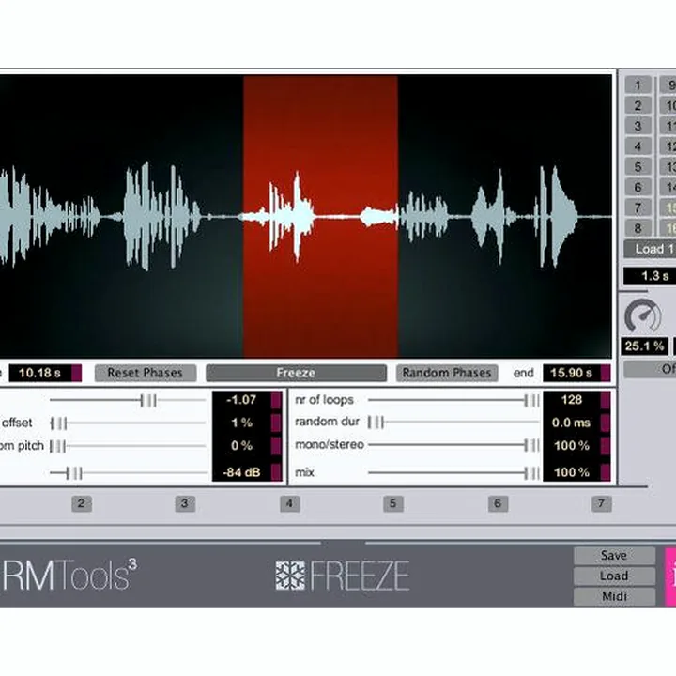The width and height of the screenshot is (676, 676).
Task: Click magenta square next to 1 % offset value
Action: [x=276, y=422]
